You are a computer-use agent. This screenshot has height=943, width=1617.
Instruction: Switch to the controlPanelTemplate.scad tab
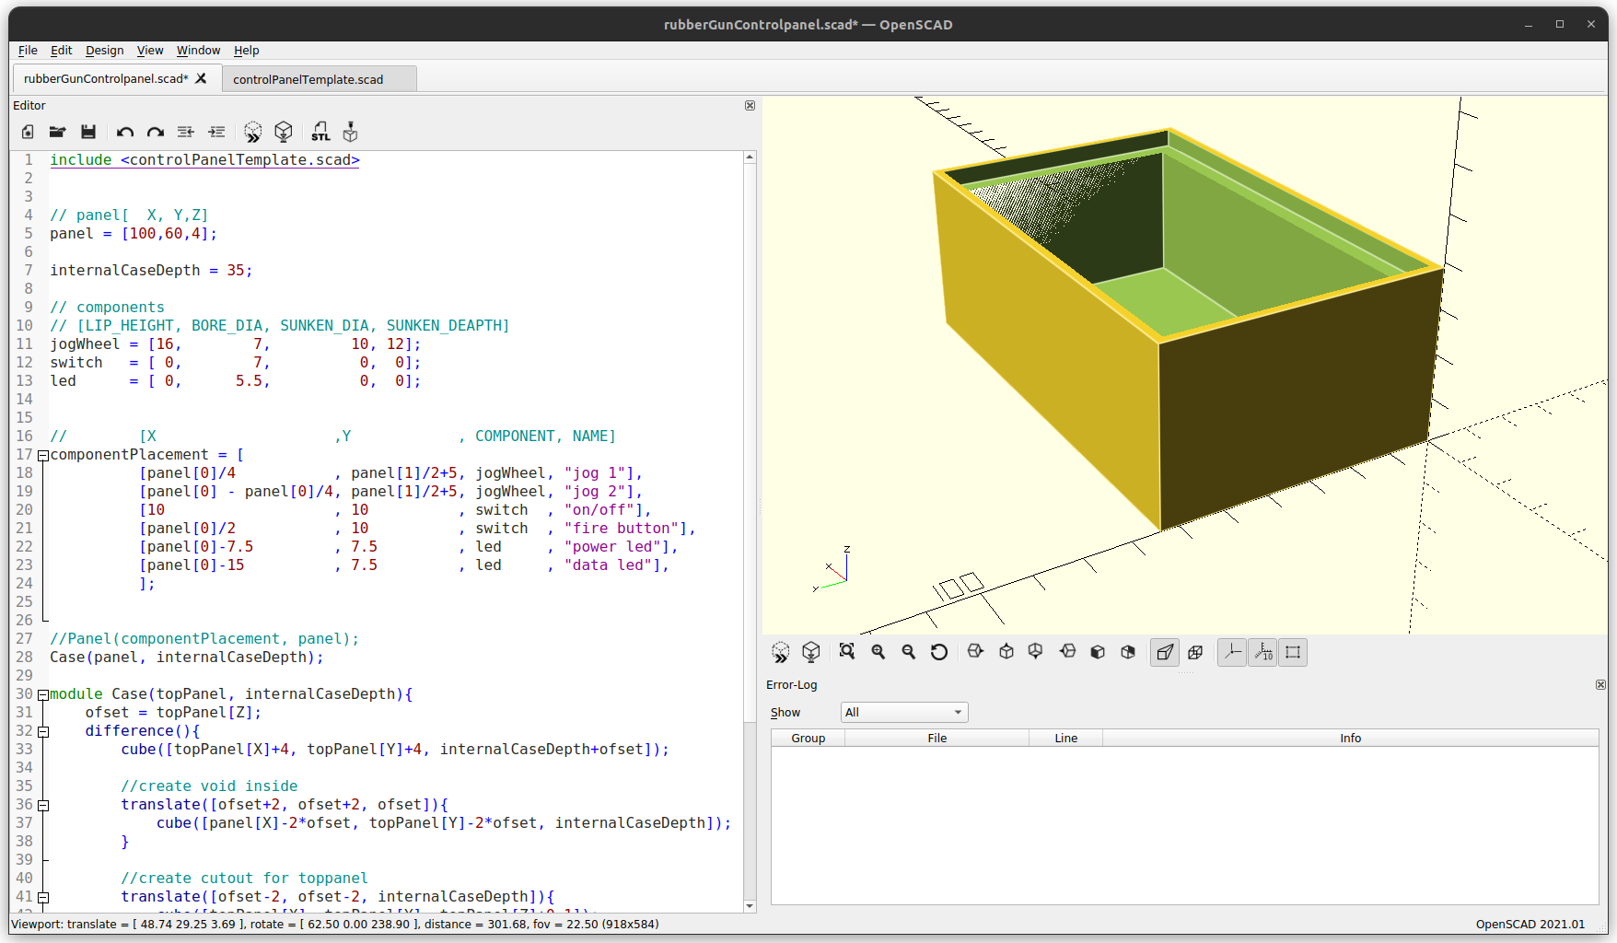(308, 79)
